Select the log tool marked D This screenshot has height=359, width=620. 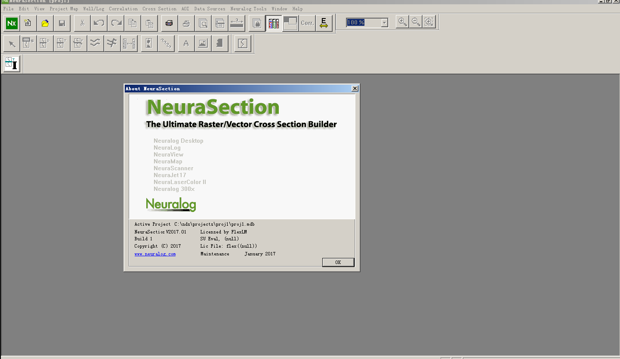tap(45, 44)
